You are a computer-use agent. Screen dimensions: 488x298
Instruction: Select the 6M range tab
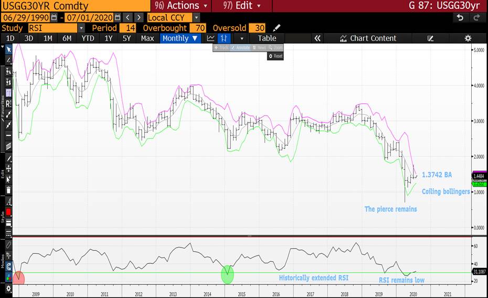pos(67,38)
